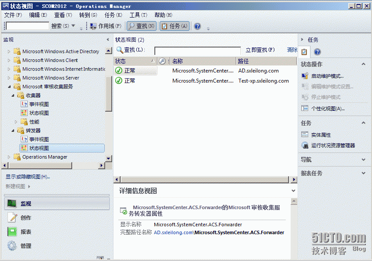The image size is (372, 261).
Task: Select the Test-xp.sxleilong.com path cell
Action: (263, 81)
